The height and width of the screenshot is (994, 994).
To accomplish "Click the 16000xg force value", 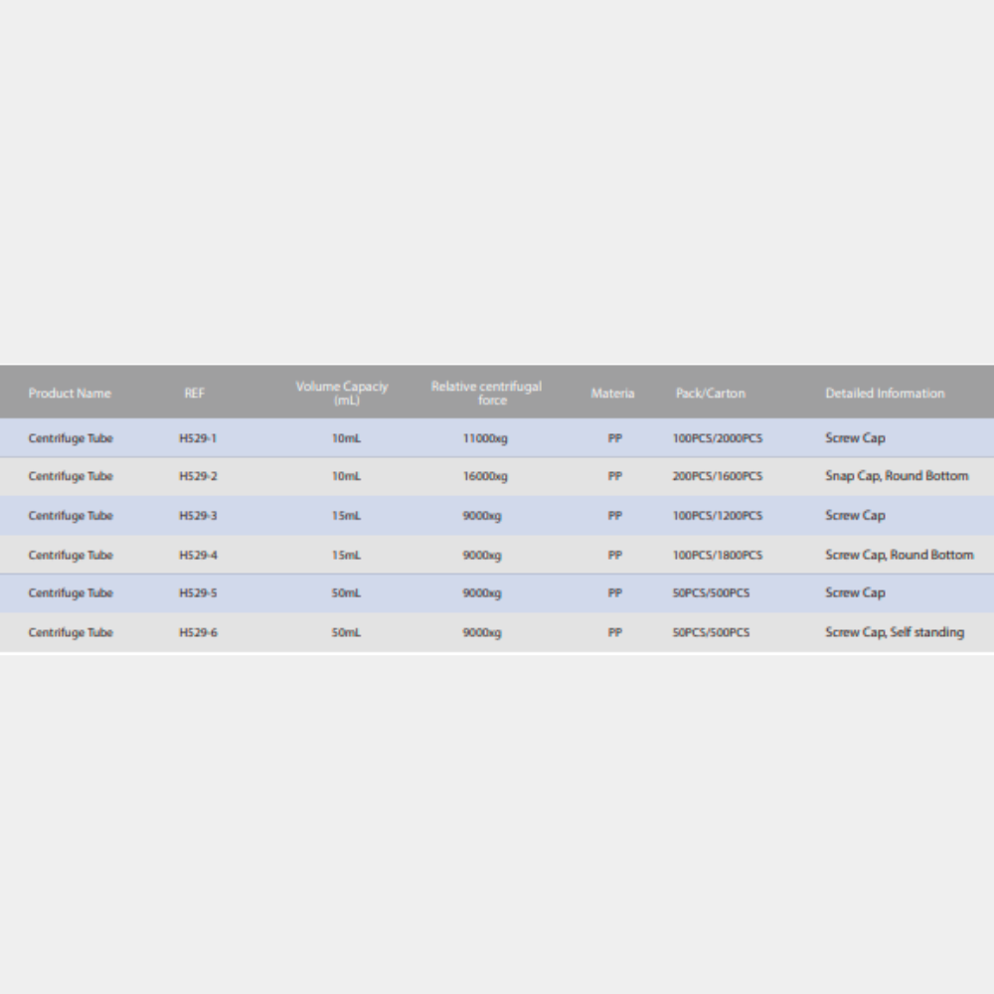I will point(485,476).
